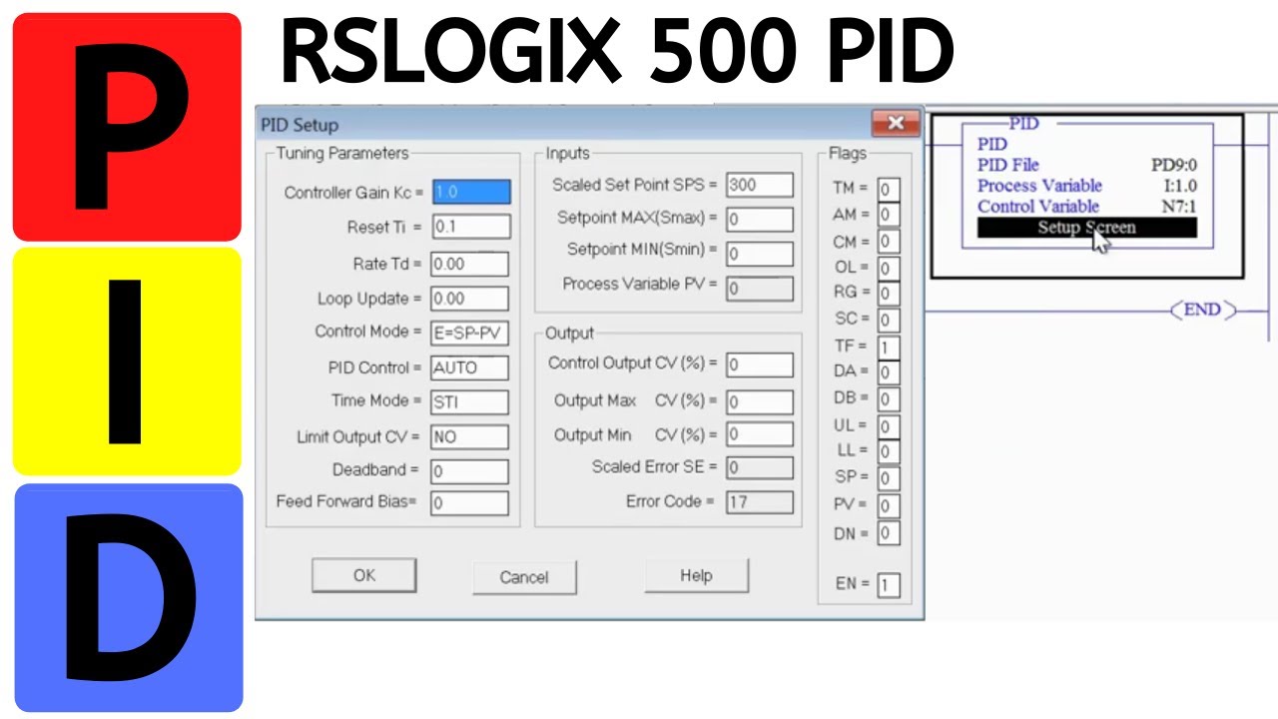This screenshot has width=1278, height=719.
Task: Toggle the DB flag box
Action: [889, 399]
